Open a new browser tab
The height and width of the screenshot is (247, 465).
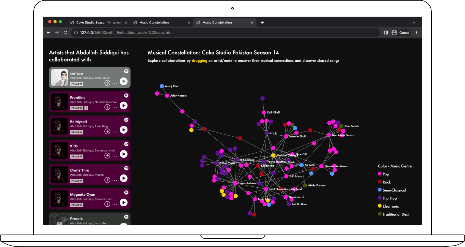click(262, 23)
